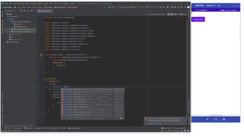Switch editor to Split view
Screen dimensions: 244x137
[x=177, y=14]
